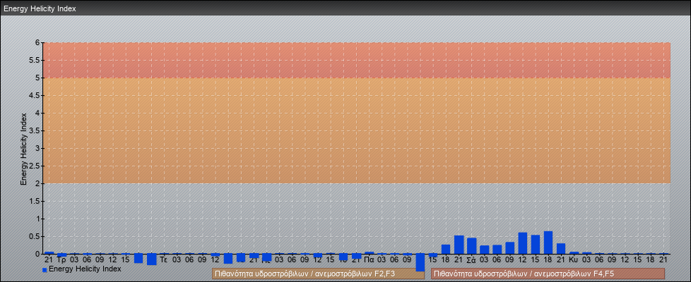Click the blue legend square for Energy Helicity Index
This screenshot has height=282, width=691.
point(45,270)
